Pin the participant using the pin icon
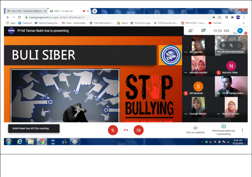The image size is (252, 177). point(223,46)
